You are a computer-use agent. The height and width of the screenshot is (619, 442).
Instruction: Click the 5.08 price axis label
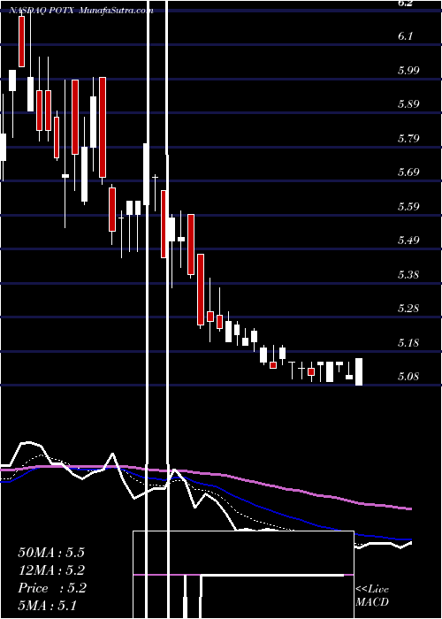pyautogui.click(x=408, y=376)
